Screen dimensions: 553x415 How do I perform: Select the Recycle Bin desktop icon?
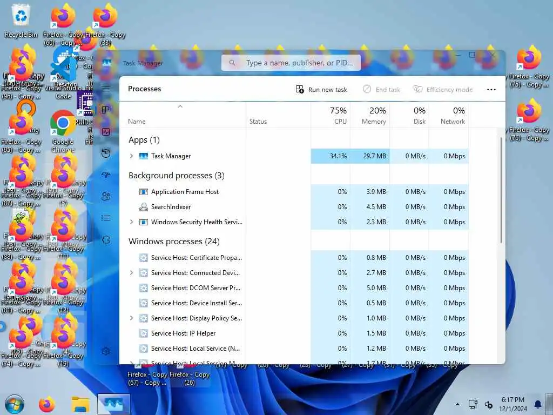point(21,21)
